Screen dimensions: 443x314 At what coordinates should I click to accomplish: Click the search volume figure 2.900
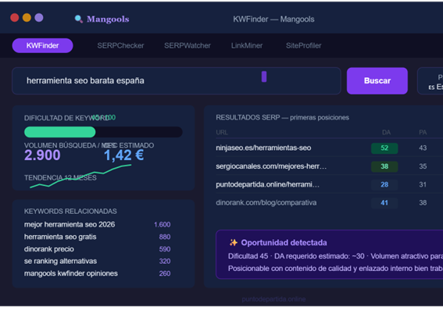42,155
